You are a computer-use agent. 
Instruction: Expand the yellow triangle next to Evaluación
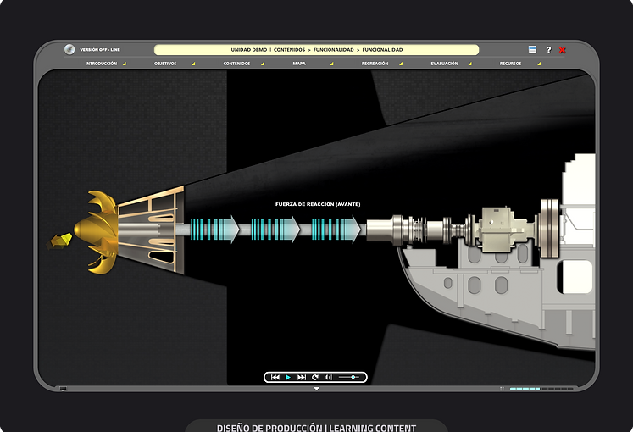[469, 64]
